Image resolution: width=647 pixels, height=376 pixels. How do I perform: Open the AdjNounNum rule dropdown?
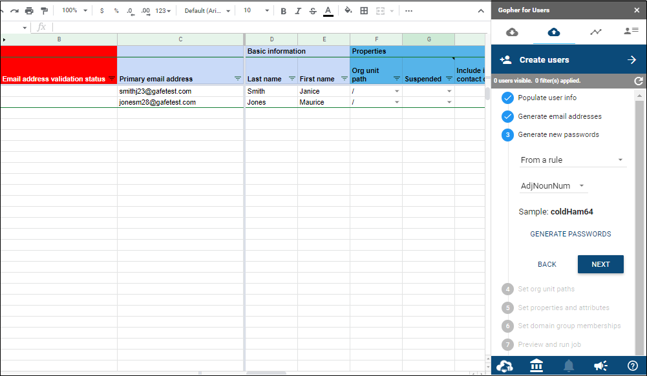553,186
